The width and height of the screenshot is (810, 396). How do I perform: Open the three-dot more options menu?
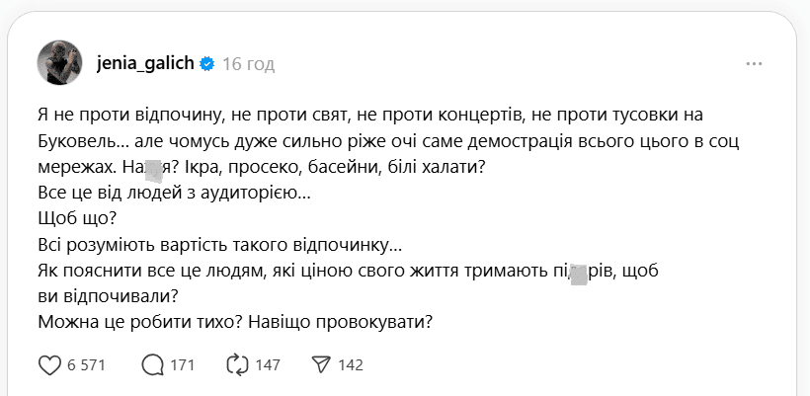point(754,64)
